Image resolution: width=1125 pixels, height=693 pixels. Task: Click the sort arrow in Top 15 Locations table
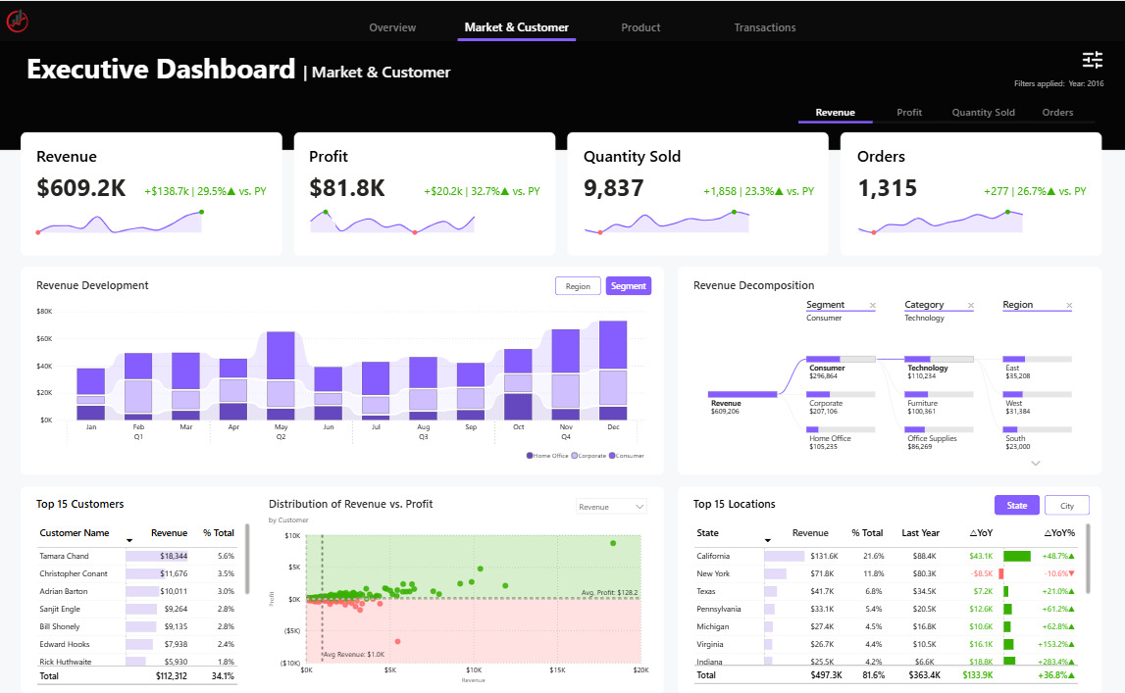pyautogui.click(x=768, y=540)
